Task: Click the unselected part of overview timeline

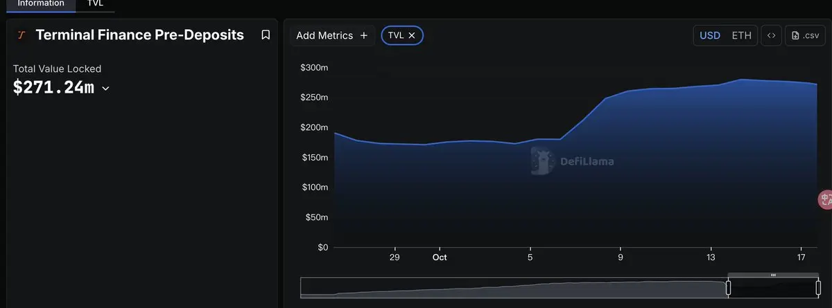Action: click(x=513, y=288)
